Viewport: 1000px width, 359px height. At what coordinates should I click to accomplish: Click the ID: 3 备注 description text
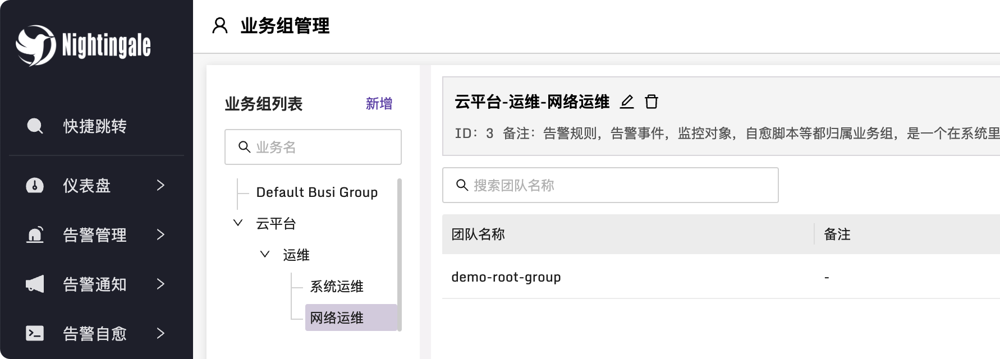[727, 134]
